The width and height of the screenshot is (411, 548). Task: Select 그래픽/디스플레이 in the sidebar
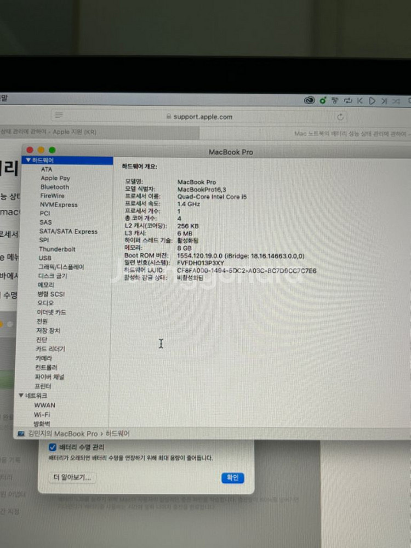(x=61, y=267)
